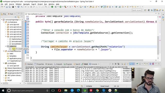This screenshot has width=165, height=93.
Task: Click the green Boot Dashboard relaunch icon
Action: coord(52,7)
